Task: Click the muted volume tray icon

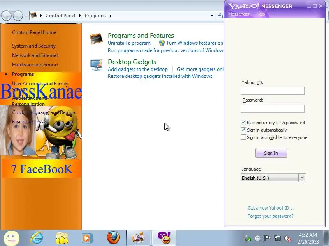Action: (x=287, y=238)
